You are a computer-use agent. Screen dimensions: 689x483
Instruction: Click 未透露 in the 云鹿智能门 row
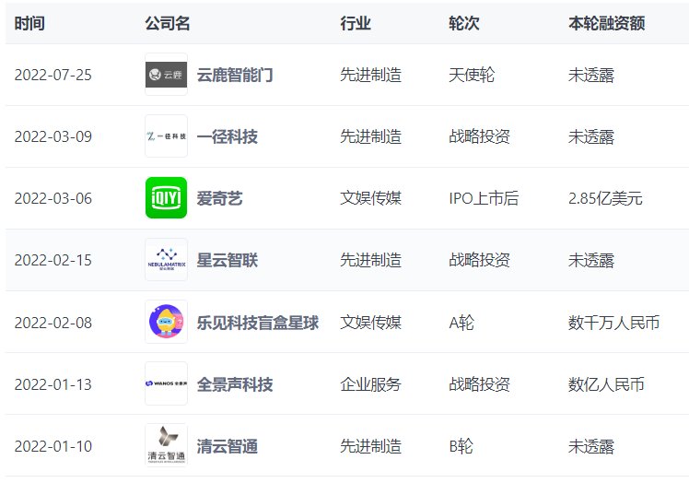(591, 75)
